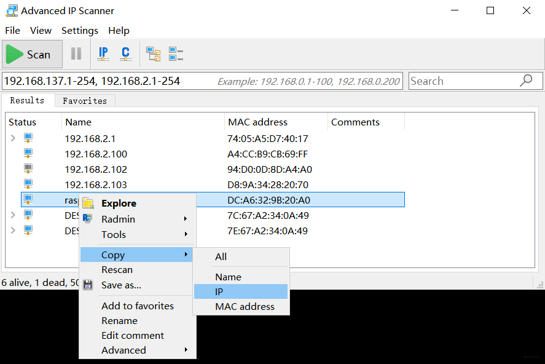Click the computer icon for 192.168.2.103
545x364 pixels.
pos(28,184)
